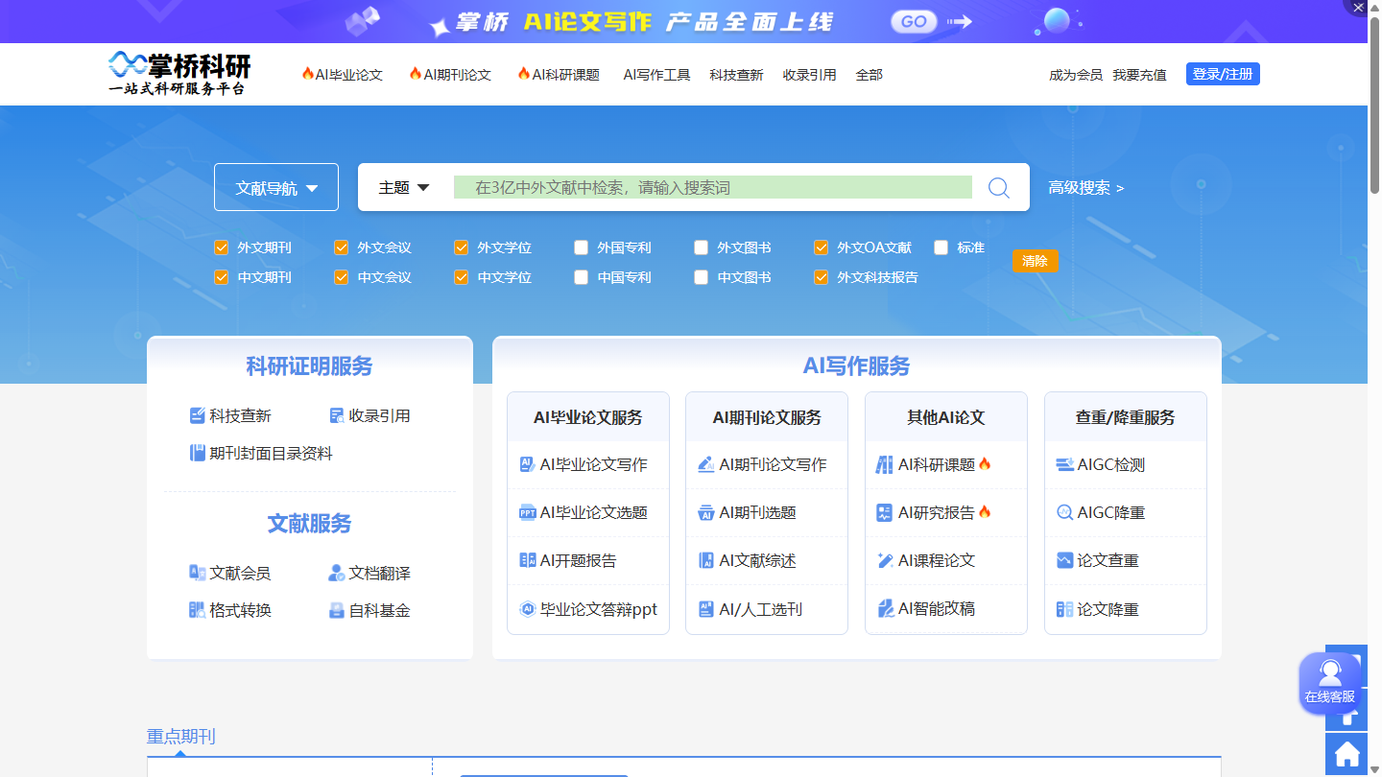Click the 收录引用 service icon
The image size is (1382, 777).
click(x=337, y=415)
